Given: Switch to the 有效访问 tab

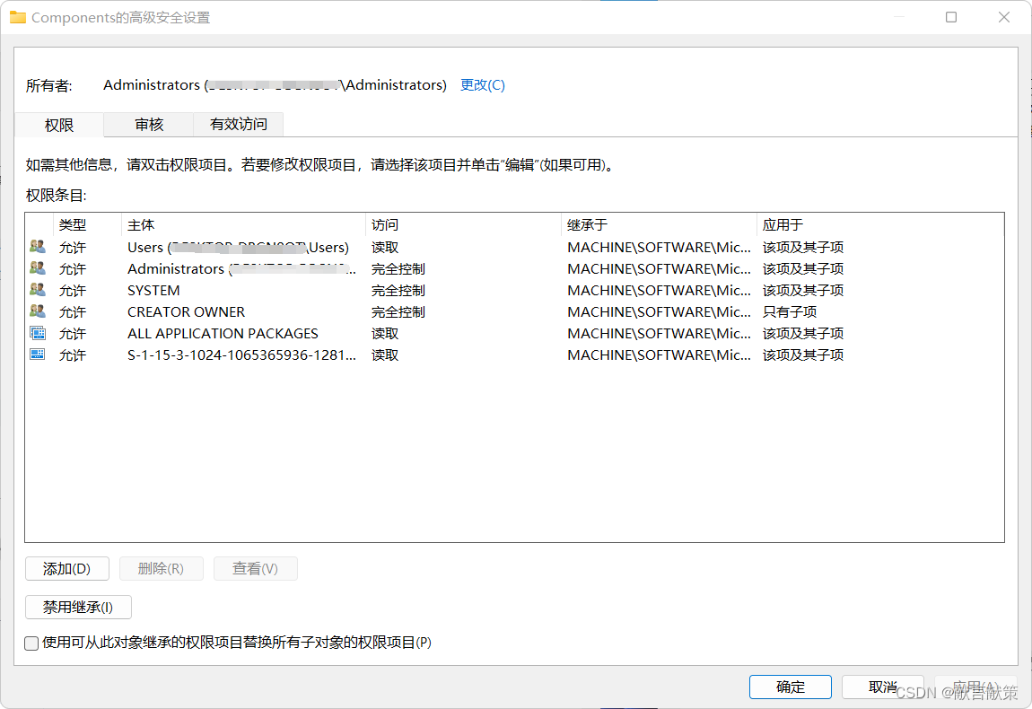Looking at the screenshot, I should tap(237, 125).
